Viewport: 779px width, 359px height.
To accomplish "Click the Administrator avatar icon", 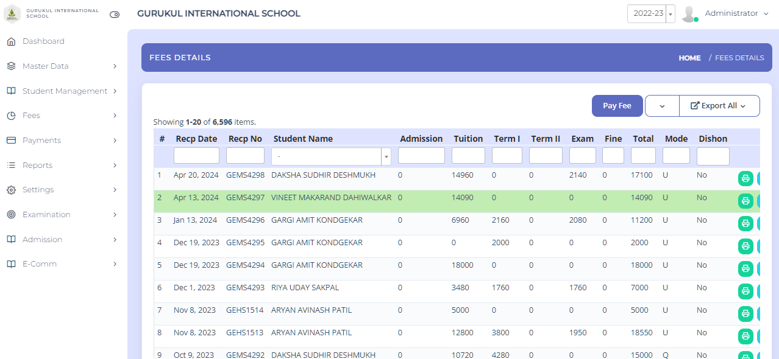I will point(689,14).
